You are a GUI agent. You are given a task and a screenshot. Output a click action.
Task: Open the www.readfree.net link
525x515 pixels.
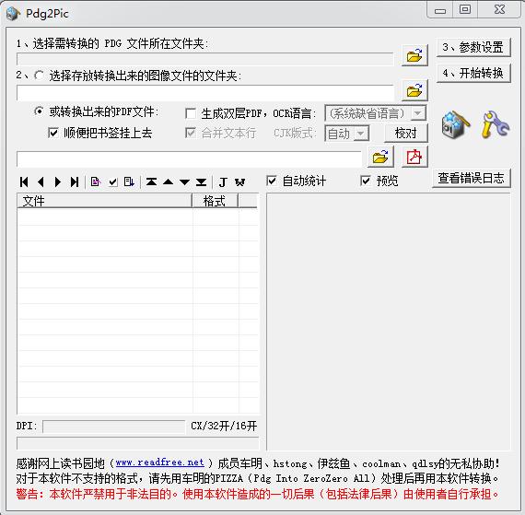[x=160, y=462]
